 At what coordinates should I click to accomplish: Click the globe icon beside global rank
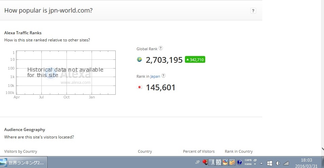[x=139, y=60]
